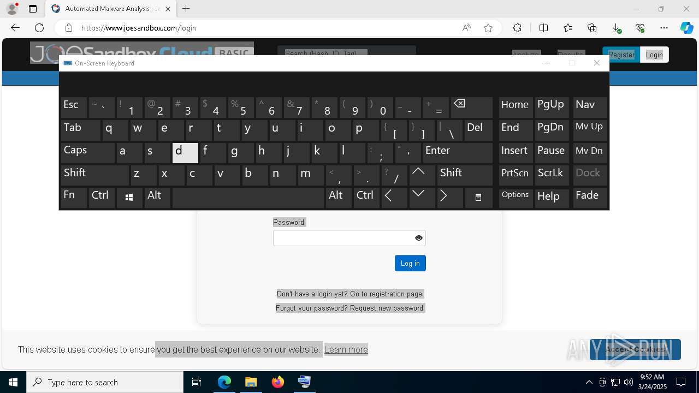Open the registration page link

coord(349,294)
